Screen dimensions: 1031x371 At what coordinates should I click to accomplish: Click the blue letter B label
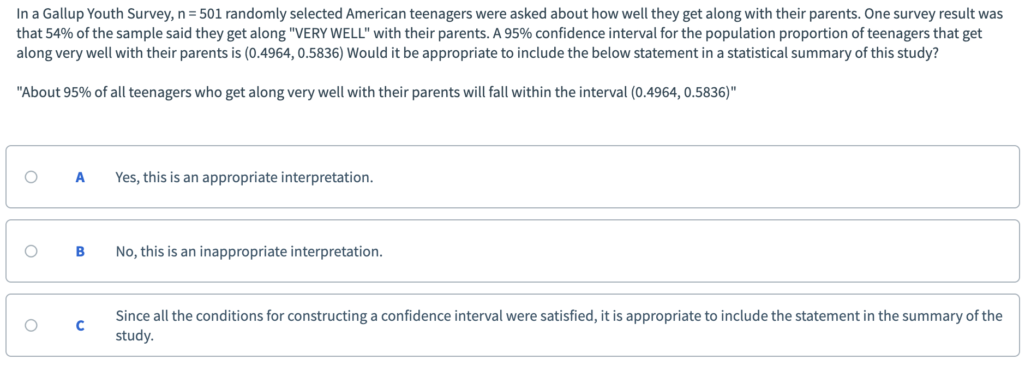click(80, 250)
